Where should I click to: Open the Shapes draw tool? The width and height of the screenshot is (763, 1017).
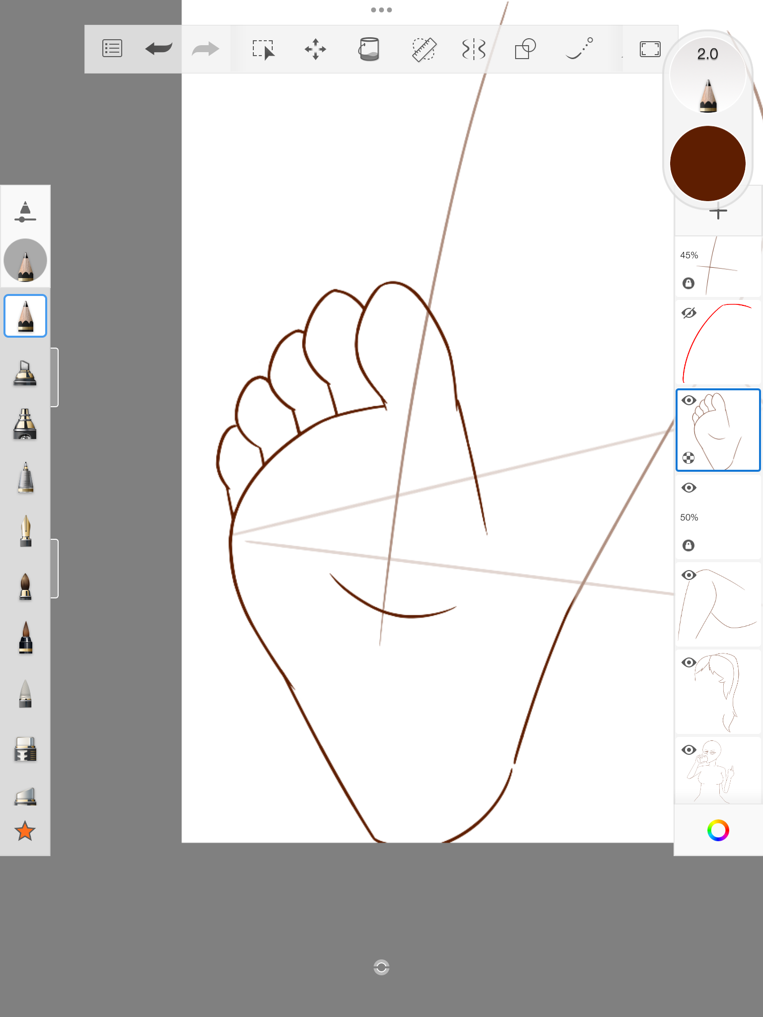(526, 49)
